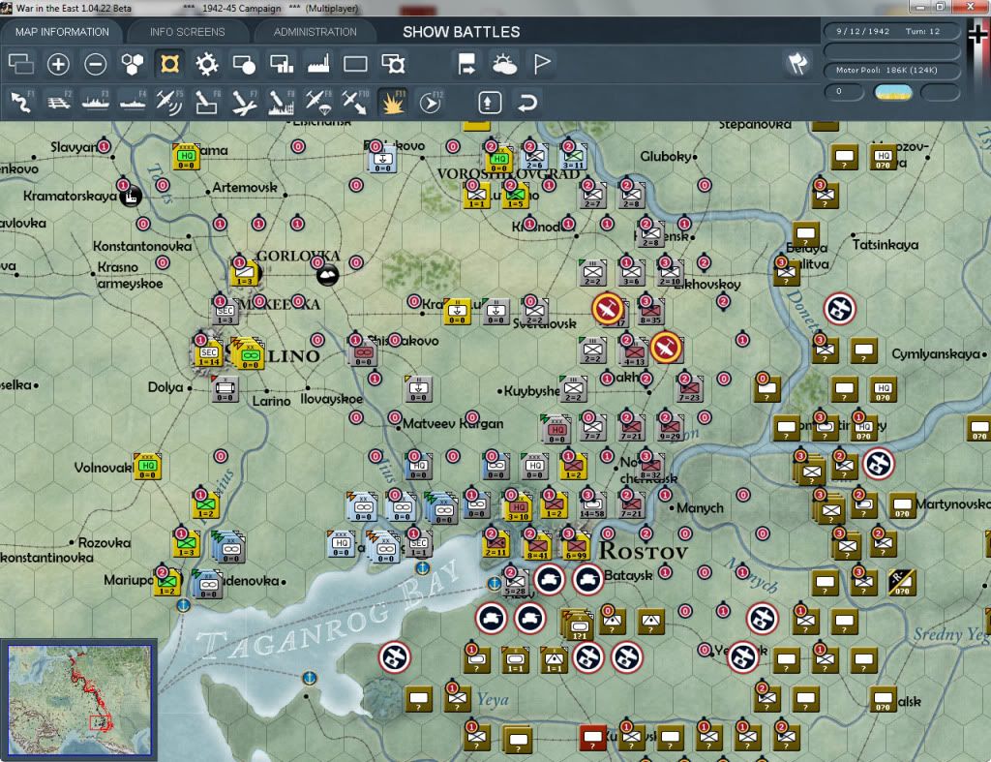Click the zoom in (plus) icon
This screenshot has height=762, width=991.
pyautogui.click(x=58, y=64)
